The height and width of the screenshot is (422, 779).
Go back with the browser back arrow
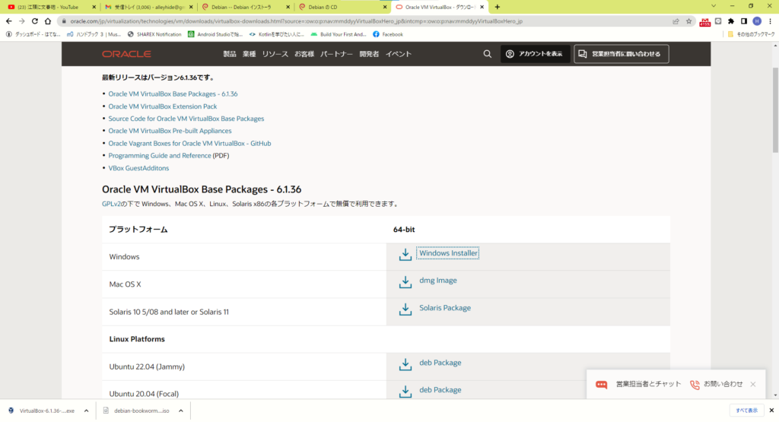tap(8, 21)
